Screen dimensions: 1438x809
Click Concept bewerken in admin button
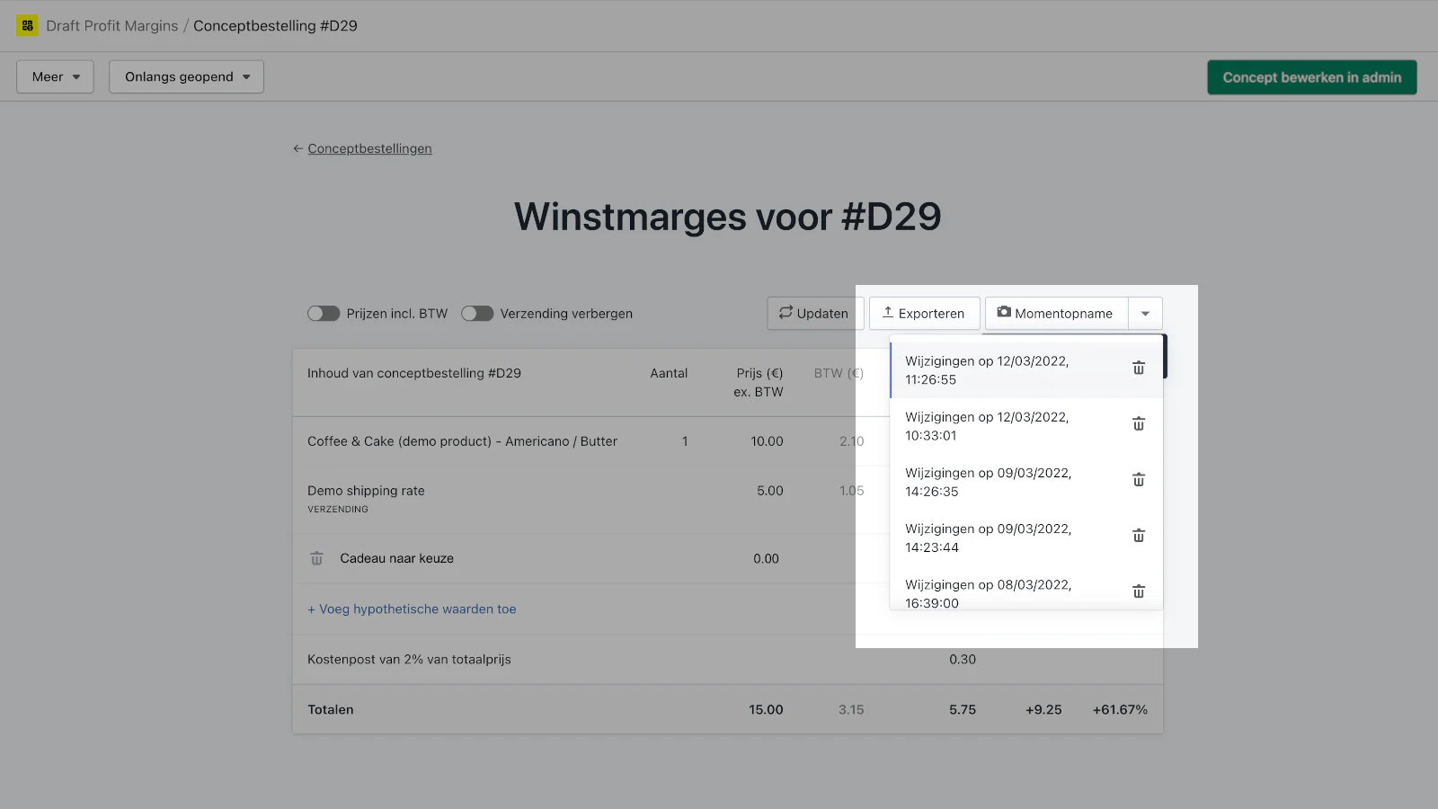point(1311,77)
